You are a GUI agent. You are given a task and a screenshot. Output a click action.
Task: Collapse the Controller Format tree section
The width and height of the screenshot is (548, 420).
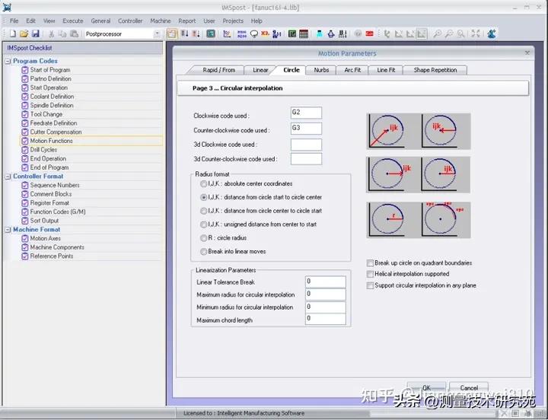pos(8,177)
